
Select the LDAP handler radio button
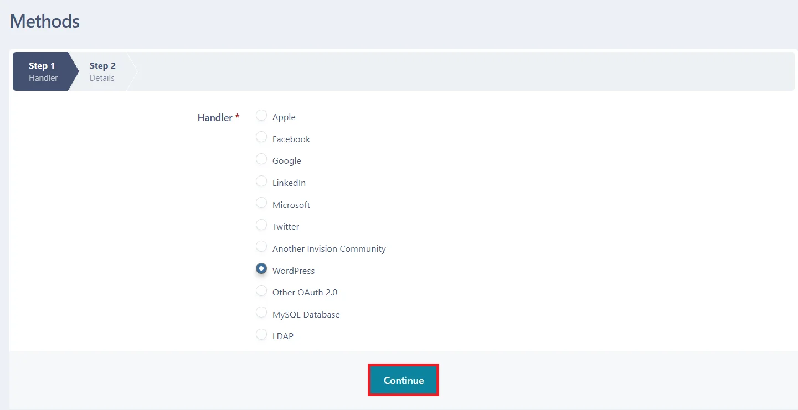coord(261,334)
